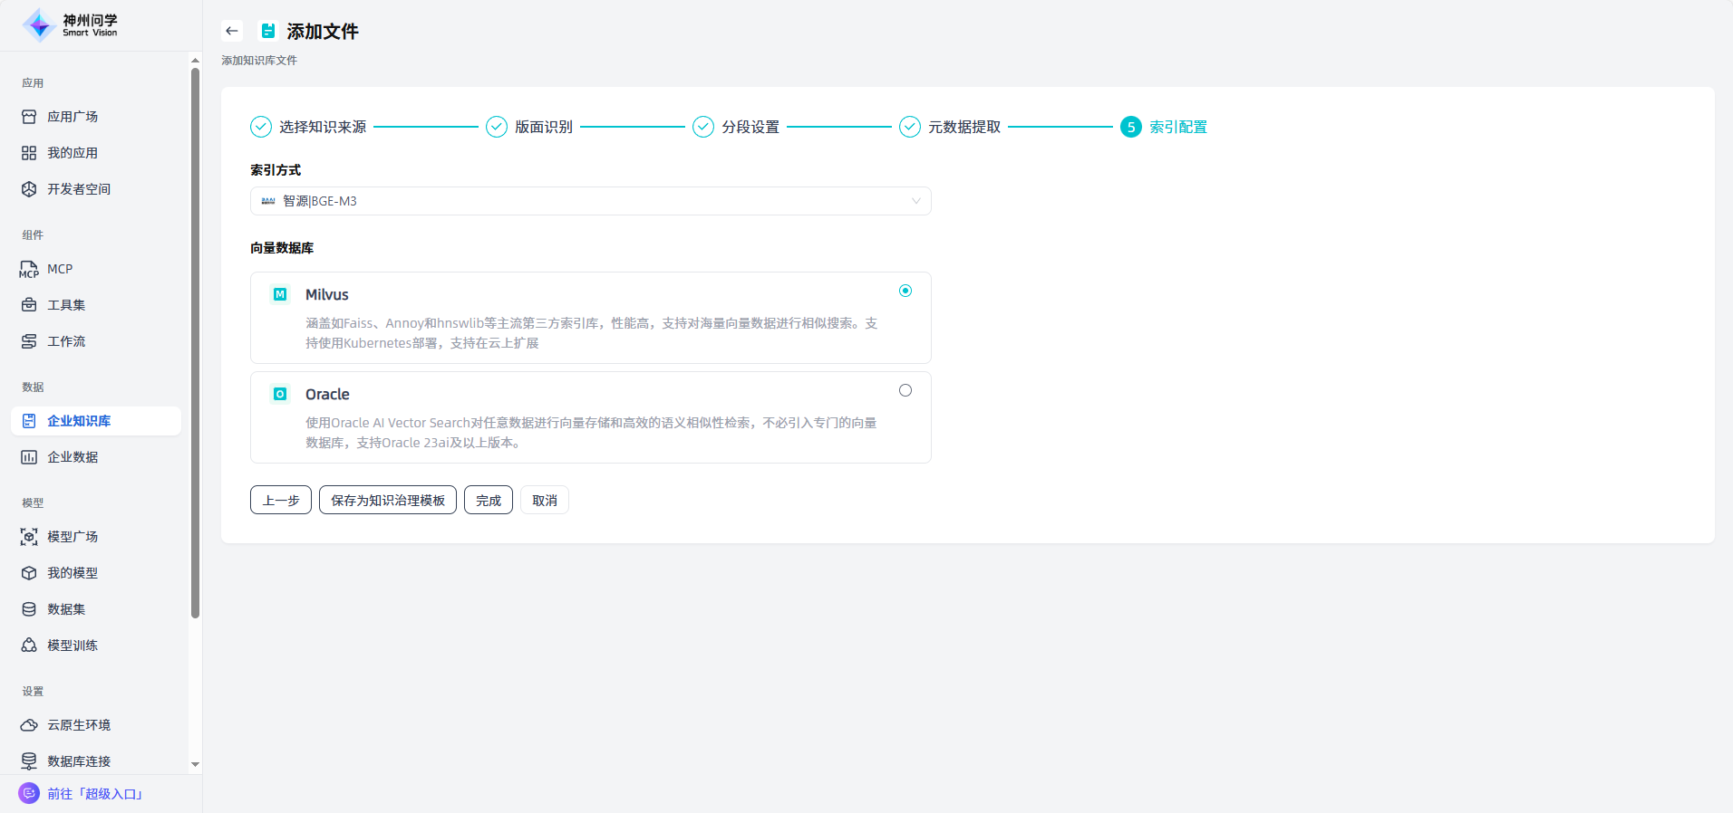The height and width of the screenshot is (813, 1733).
Task: Click the 工作流 icon in sidebar
Action: (x=29, y=341)
